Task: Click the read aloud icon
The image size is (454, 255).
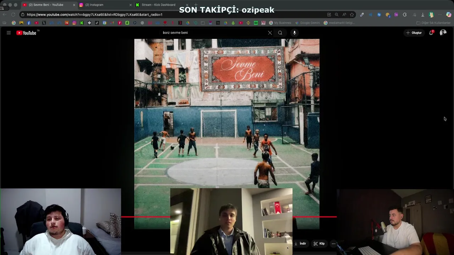Action: (344, 15)
